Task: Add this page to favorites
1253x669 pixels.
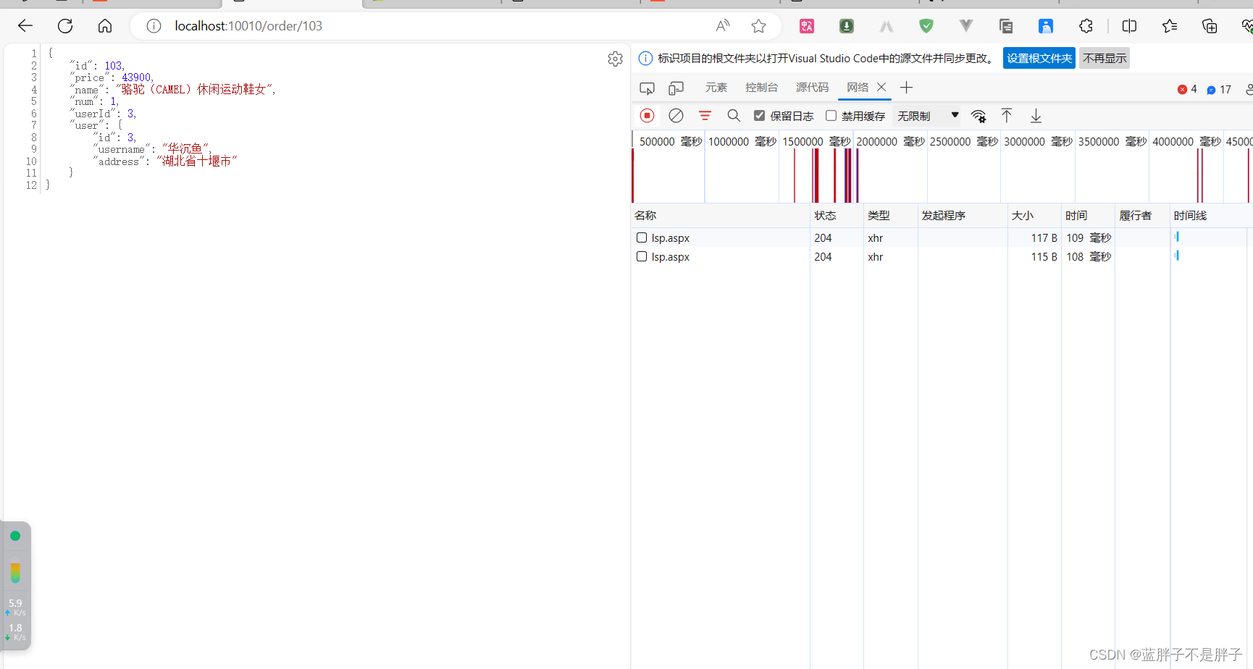Action: coord(758,26)
